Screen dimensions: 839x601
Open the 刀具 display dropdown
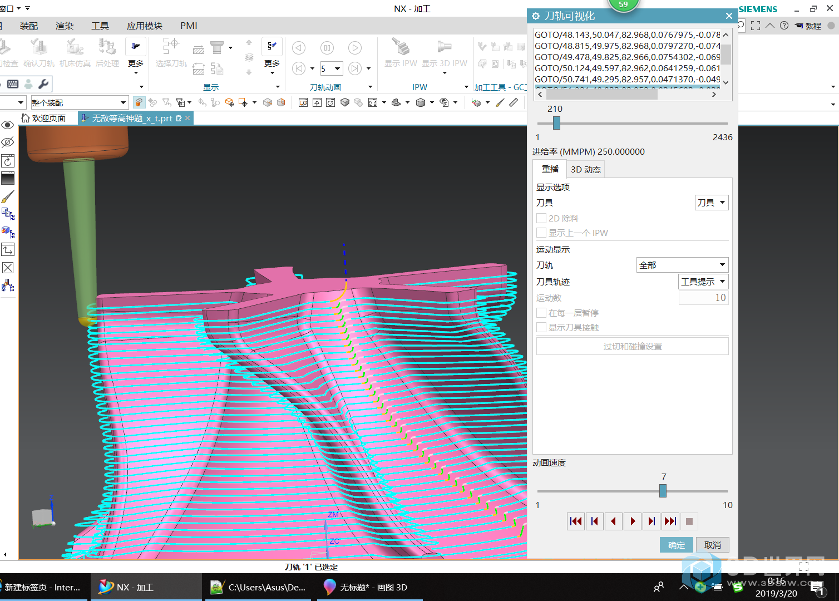click(x=712, y=203)
